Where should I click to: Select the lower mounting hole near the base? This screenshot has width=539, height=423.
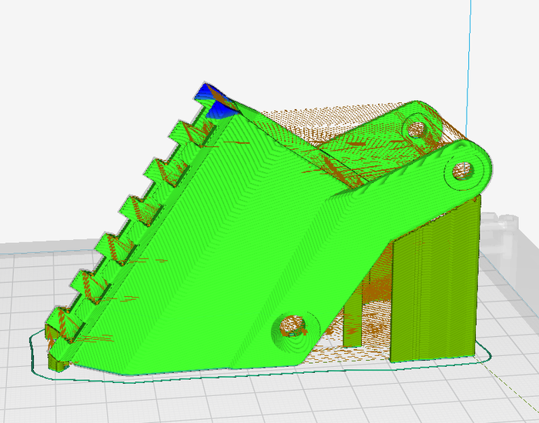[x=293, y=326]
